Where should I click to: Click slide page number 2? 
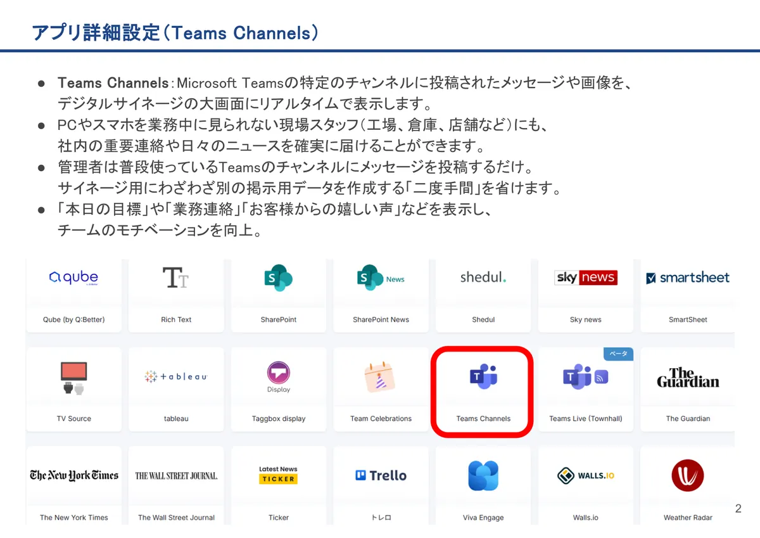pos(738,508)
